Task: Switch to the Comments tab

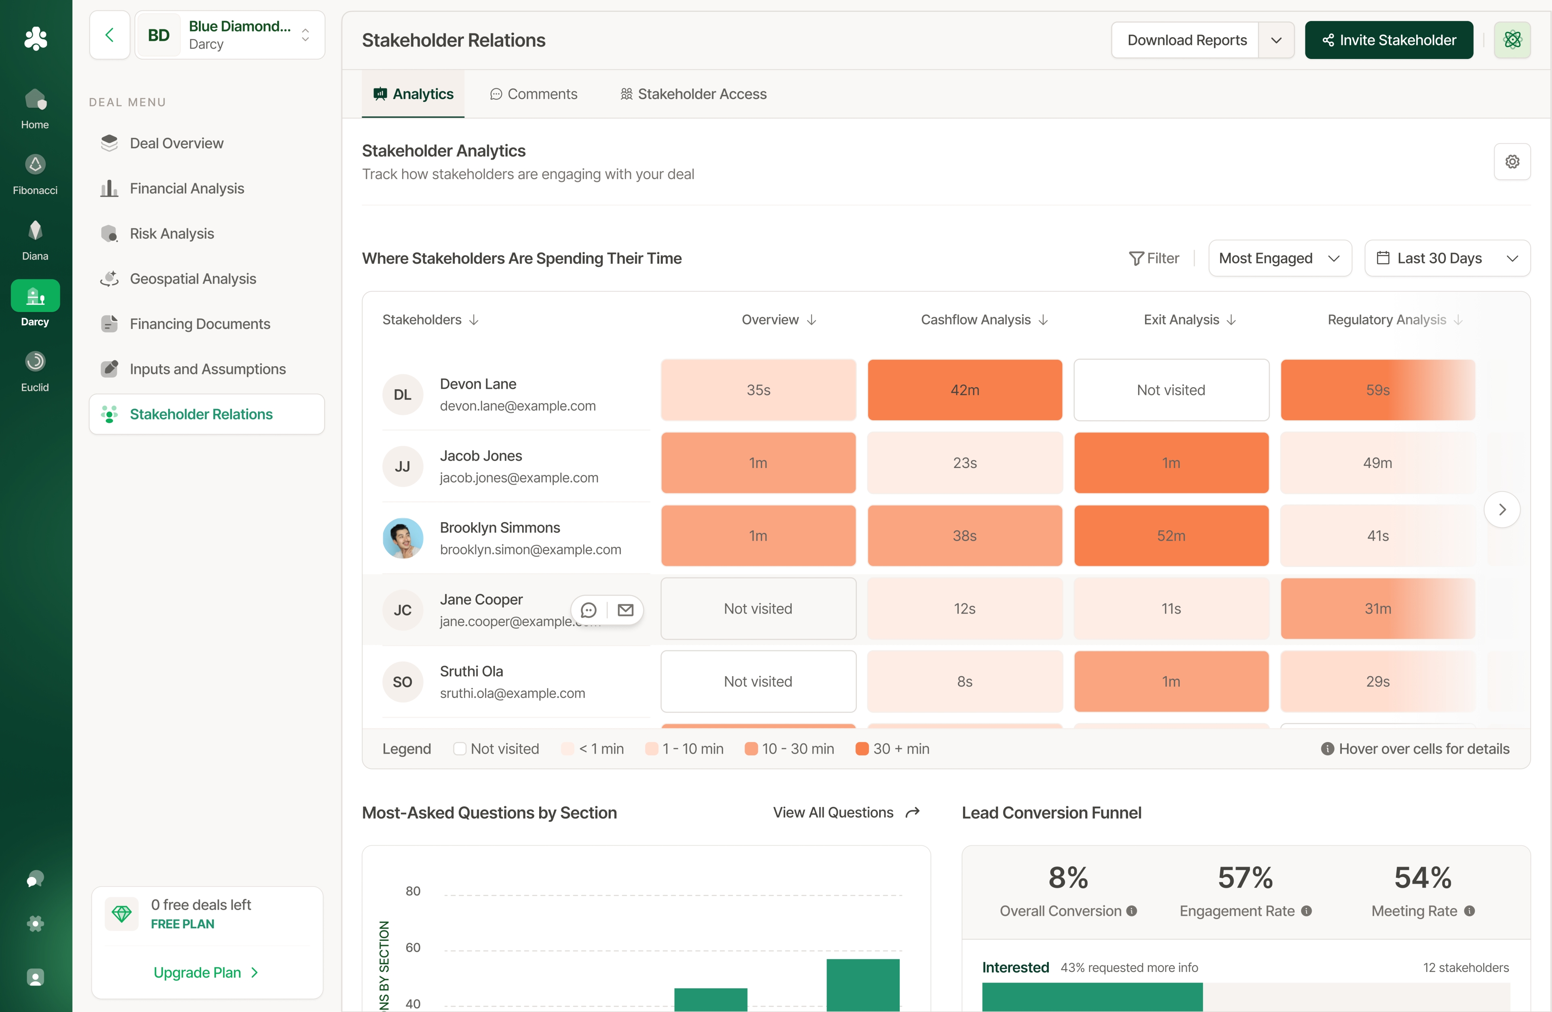Action: click(x=533, y=95)
